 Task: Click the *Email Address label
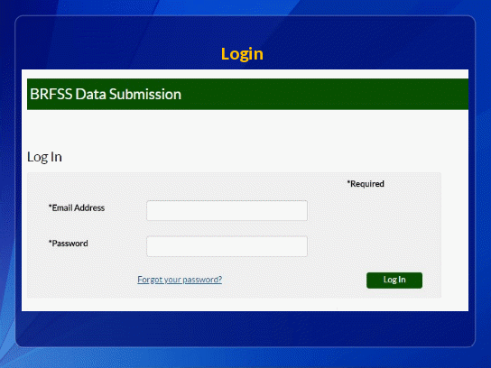[x=77, y=207]
